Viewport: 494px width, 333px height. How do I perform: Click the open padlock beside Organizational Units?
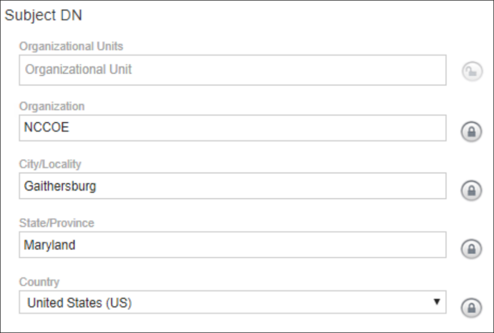tap(472, 71)
